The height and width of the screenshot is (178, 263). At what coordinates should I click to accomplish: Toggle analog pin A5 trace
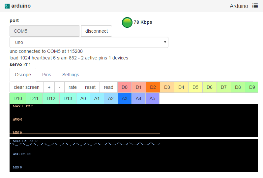(x=152, y=98)
